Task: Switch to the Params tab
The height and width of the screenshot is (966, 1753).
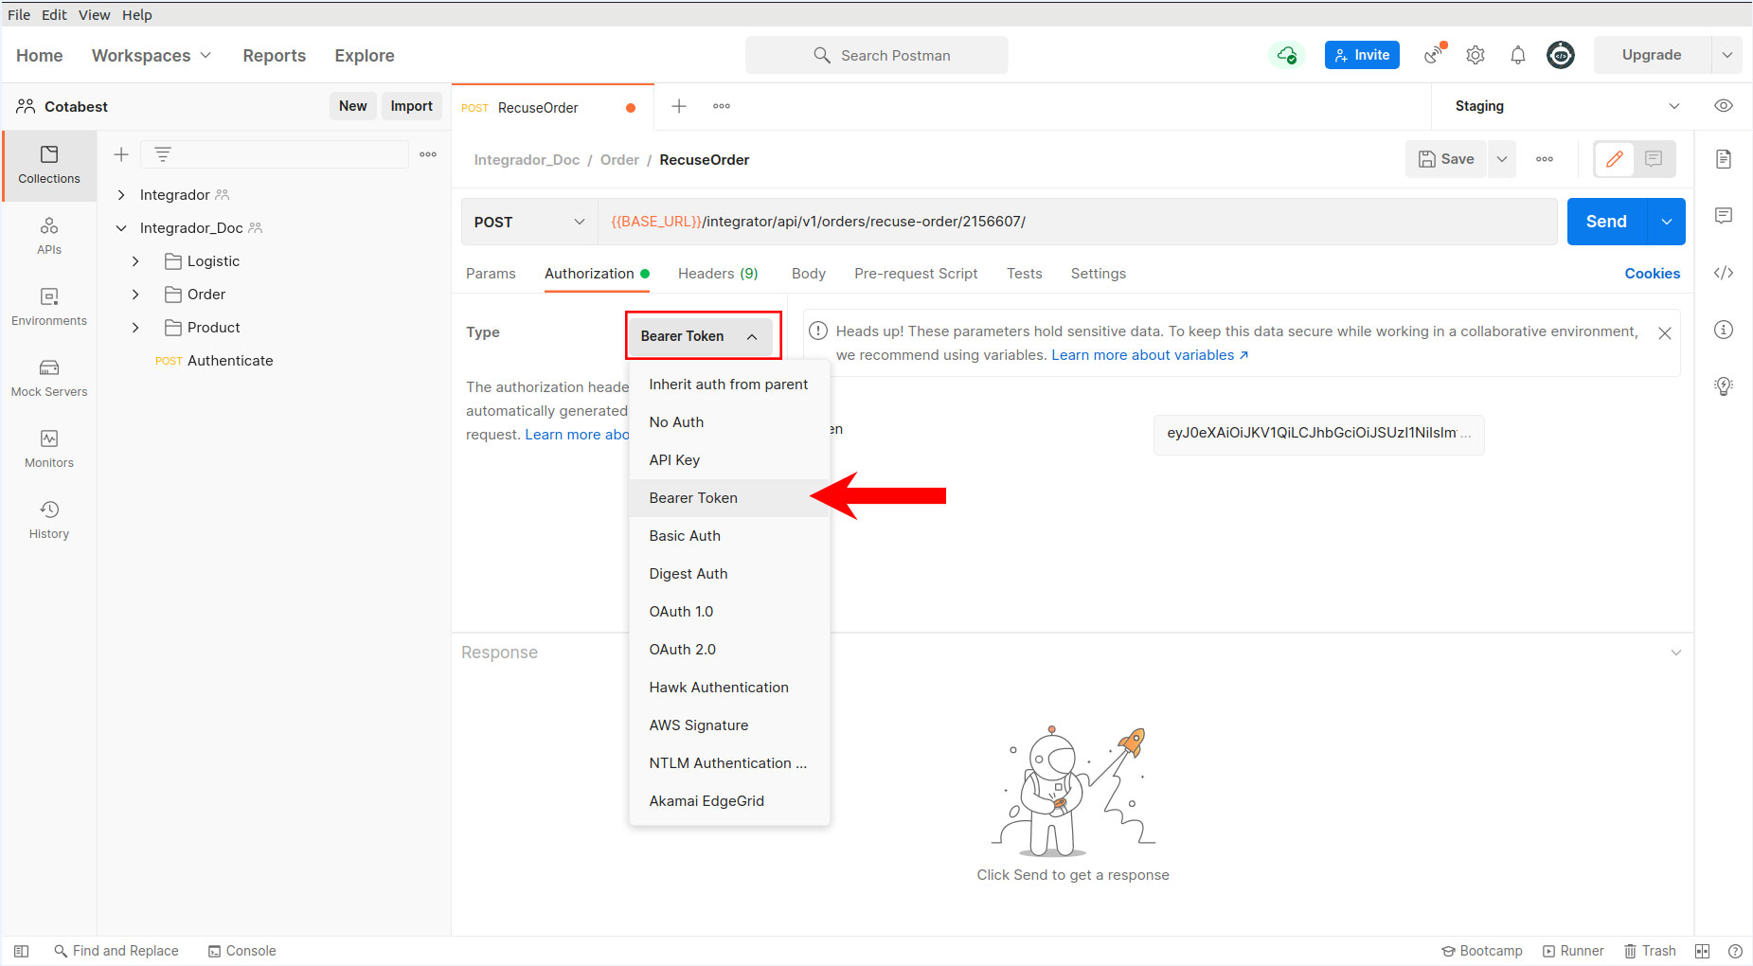Action: click(491, 274)
